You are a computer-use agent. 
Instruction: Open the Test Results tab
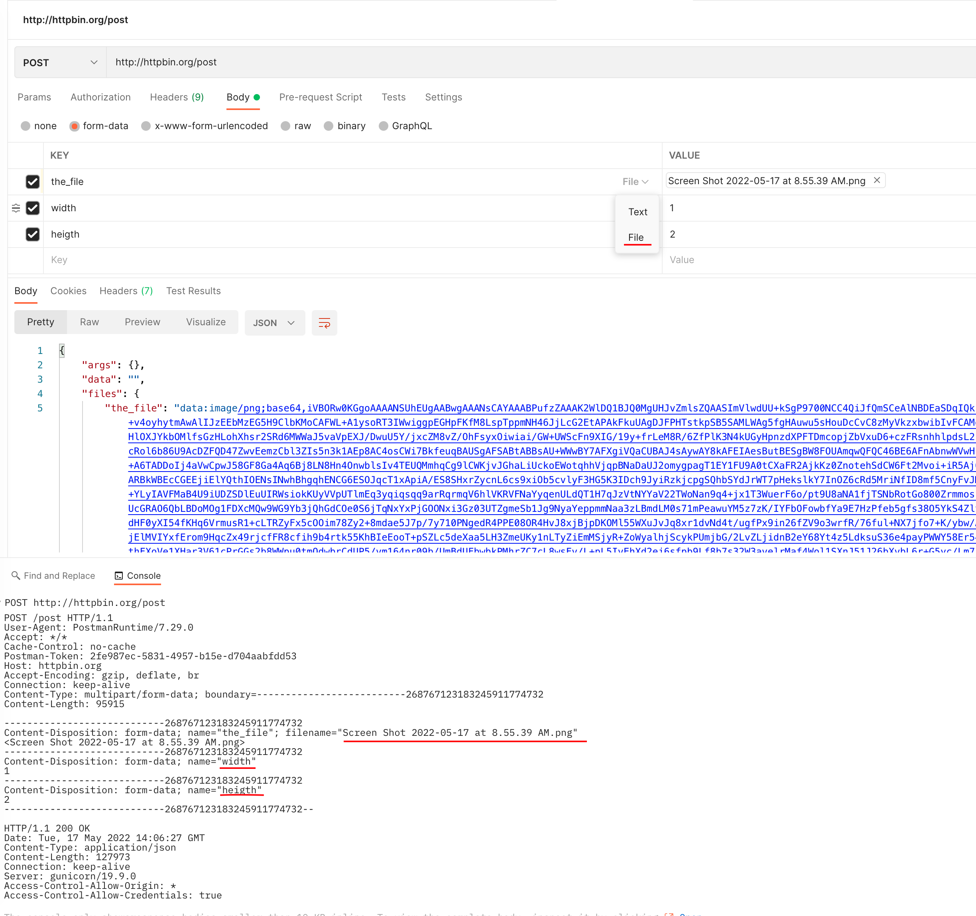click(193, 291)
